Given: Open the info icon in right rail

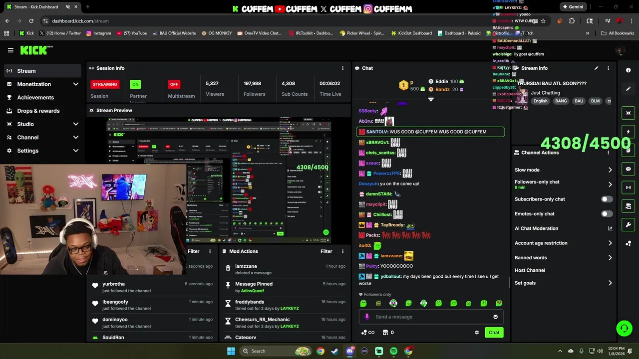Looking at the screenshot, I should click(629, 70).
